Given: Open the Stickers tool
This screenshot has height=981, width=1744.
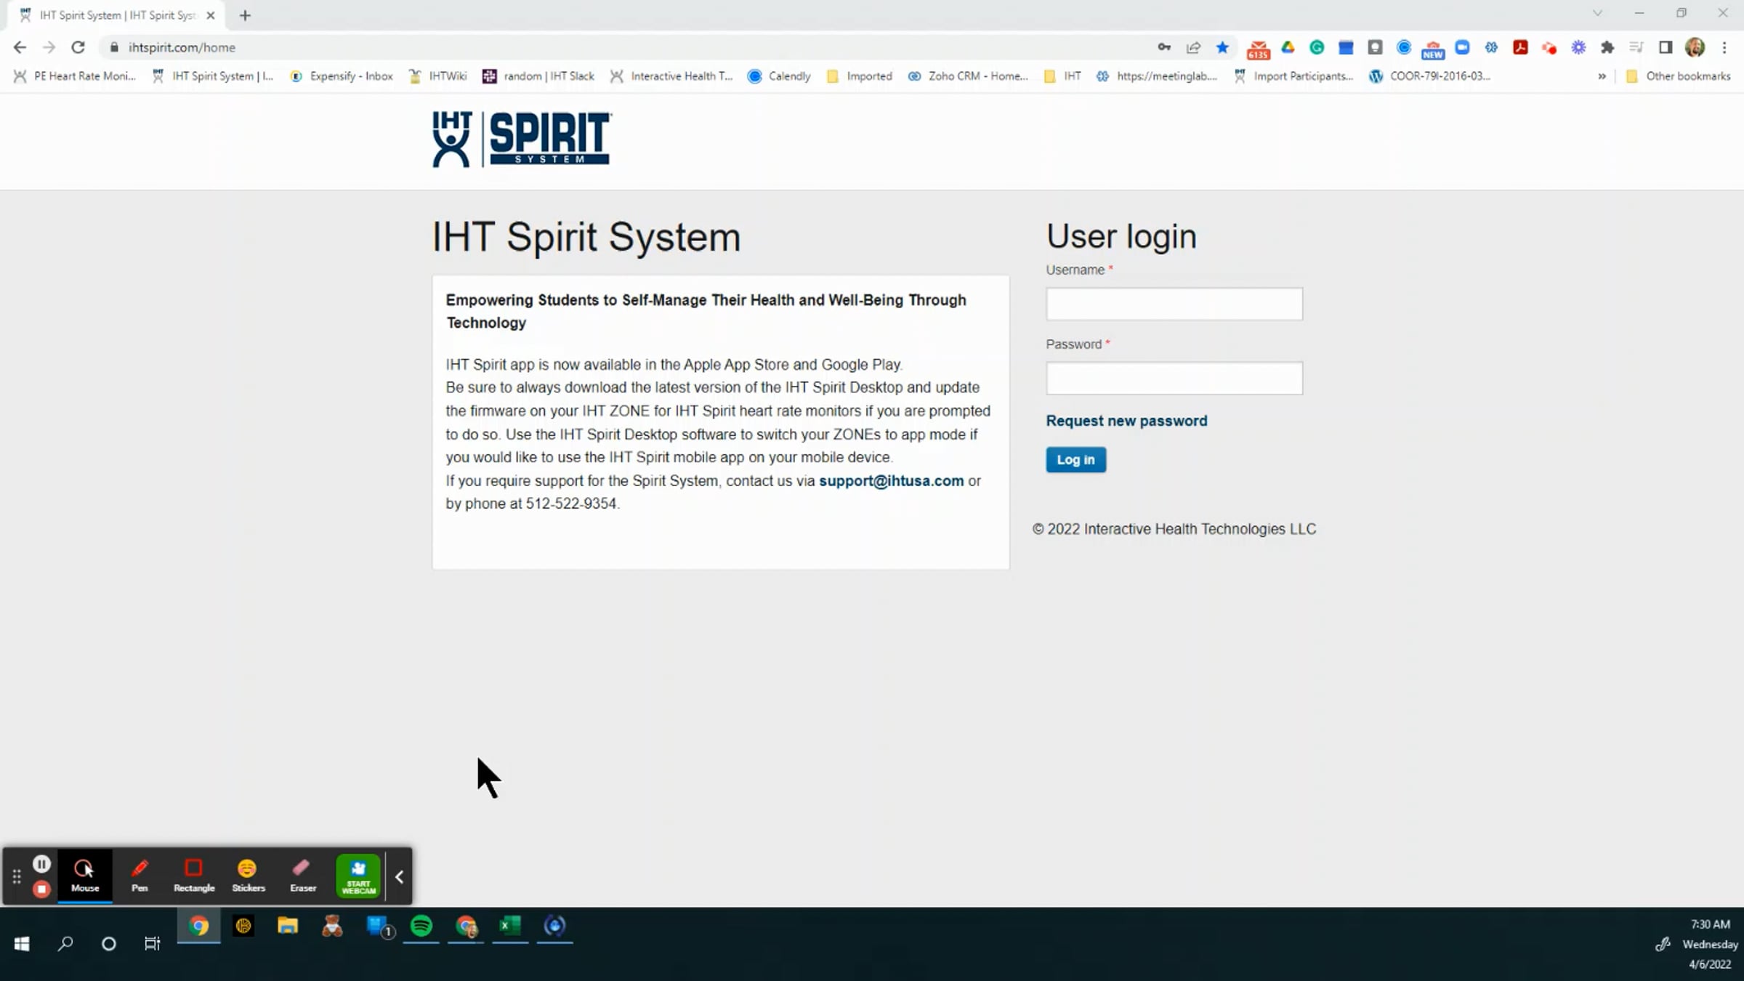Looking at the screenshot, I should (248, 875).
